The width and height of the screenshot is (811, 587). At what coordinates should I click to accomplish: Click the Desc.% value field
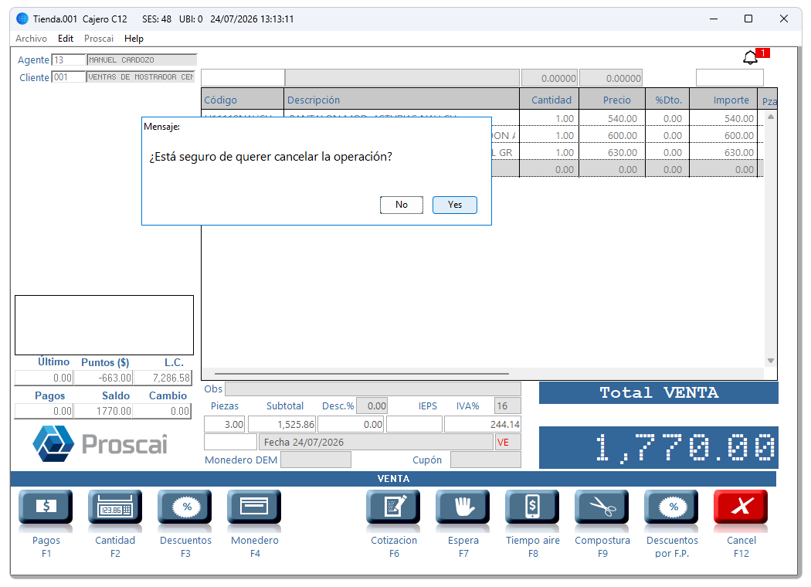pyautogui.click(x=372, y=406)
